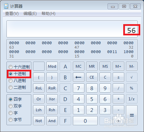
Task: Click the number 3 key
Action: (105, 110)
